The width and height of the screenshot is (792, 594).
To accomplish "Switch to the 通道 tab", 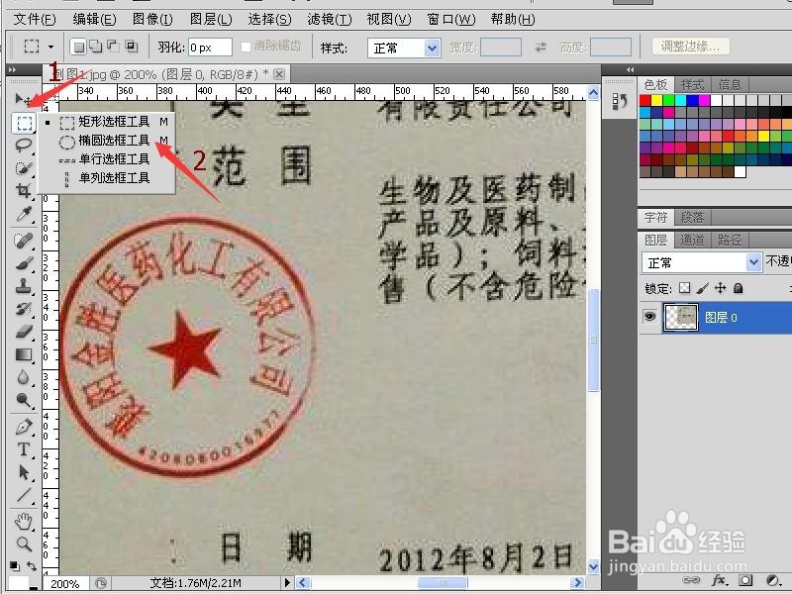I will tap(692, 240).
